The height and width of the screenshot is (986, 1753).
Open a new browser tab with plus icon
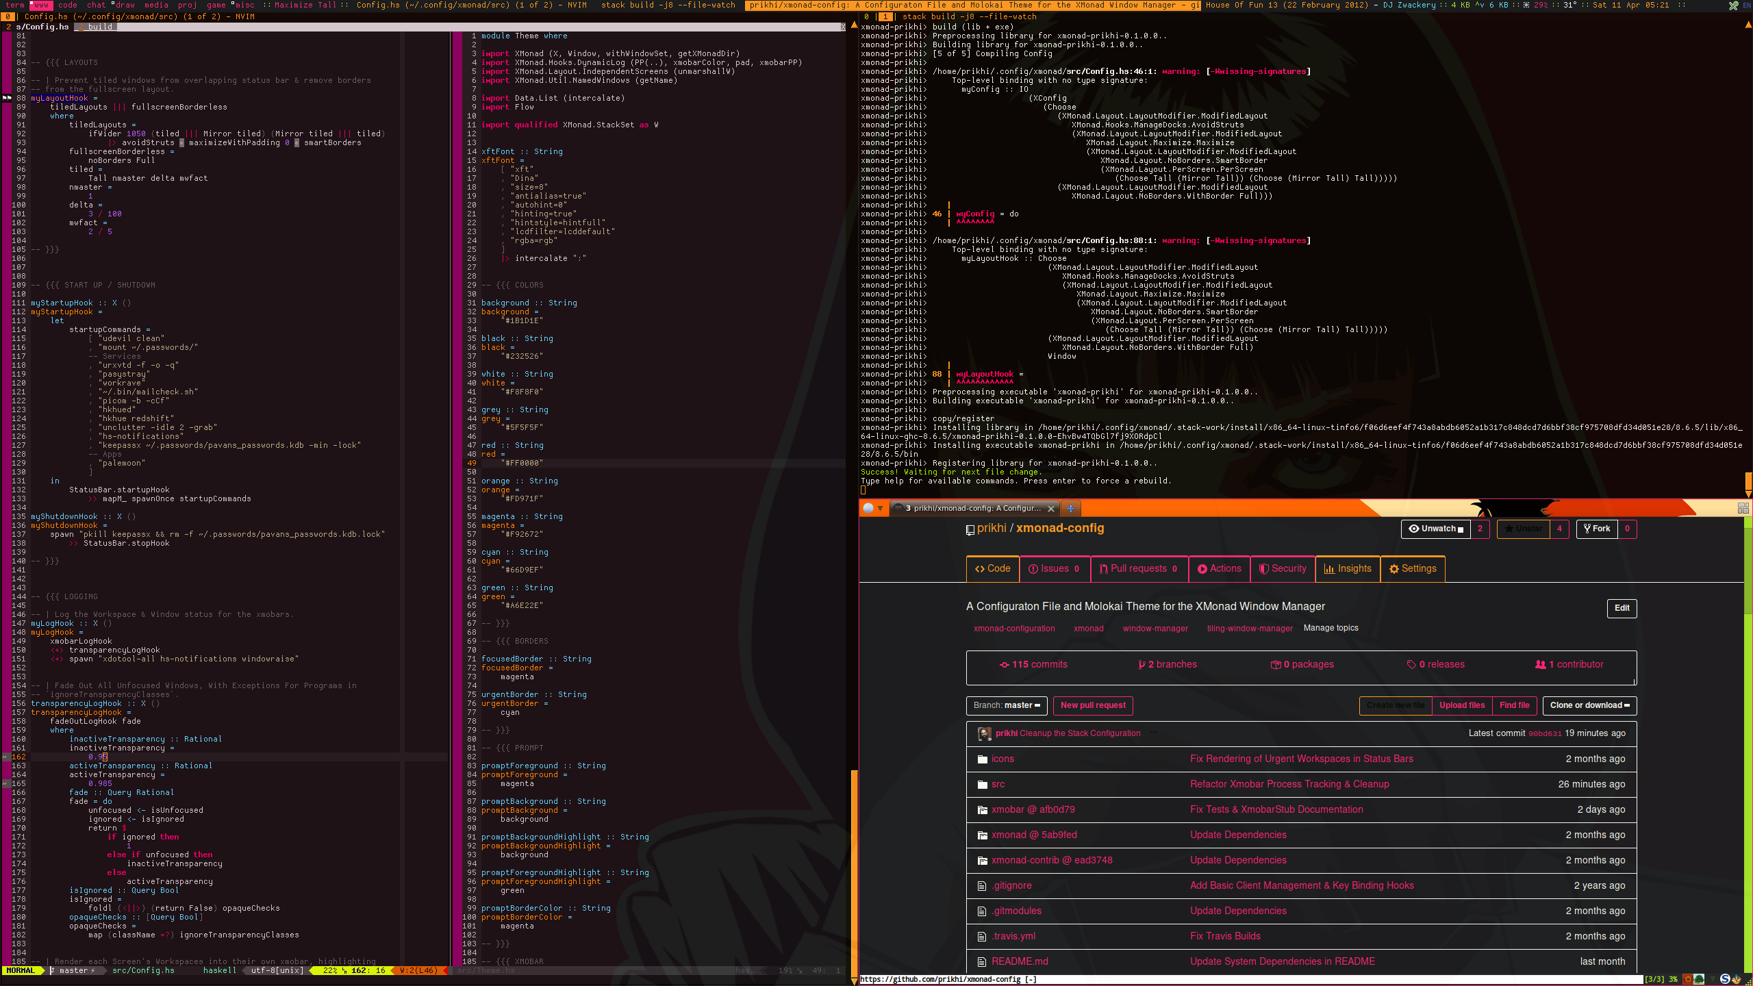[1070, 508]
